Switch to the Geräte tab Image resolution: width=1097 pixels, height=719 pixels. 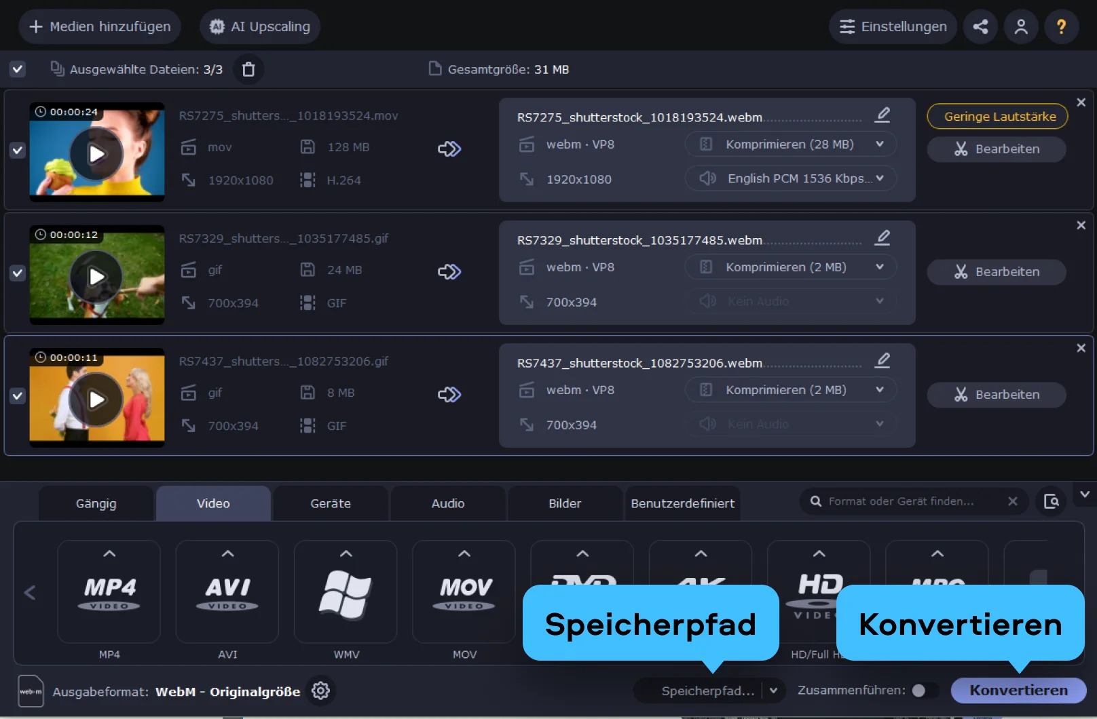[331, 503]
